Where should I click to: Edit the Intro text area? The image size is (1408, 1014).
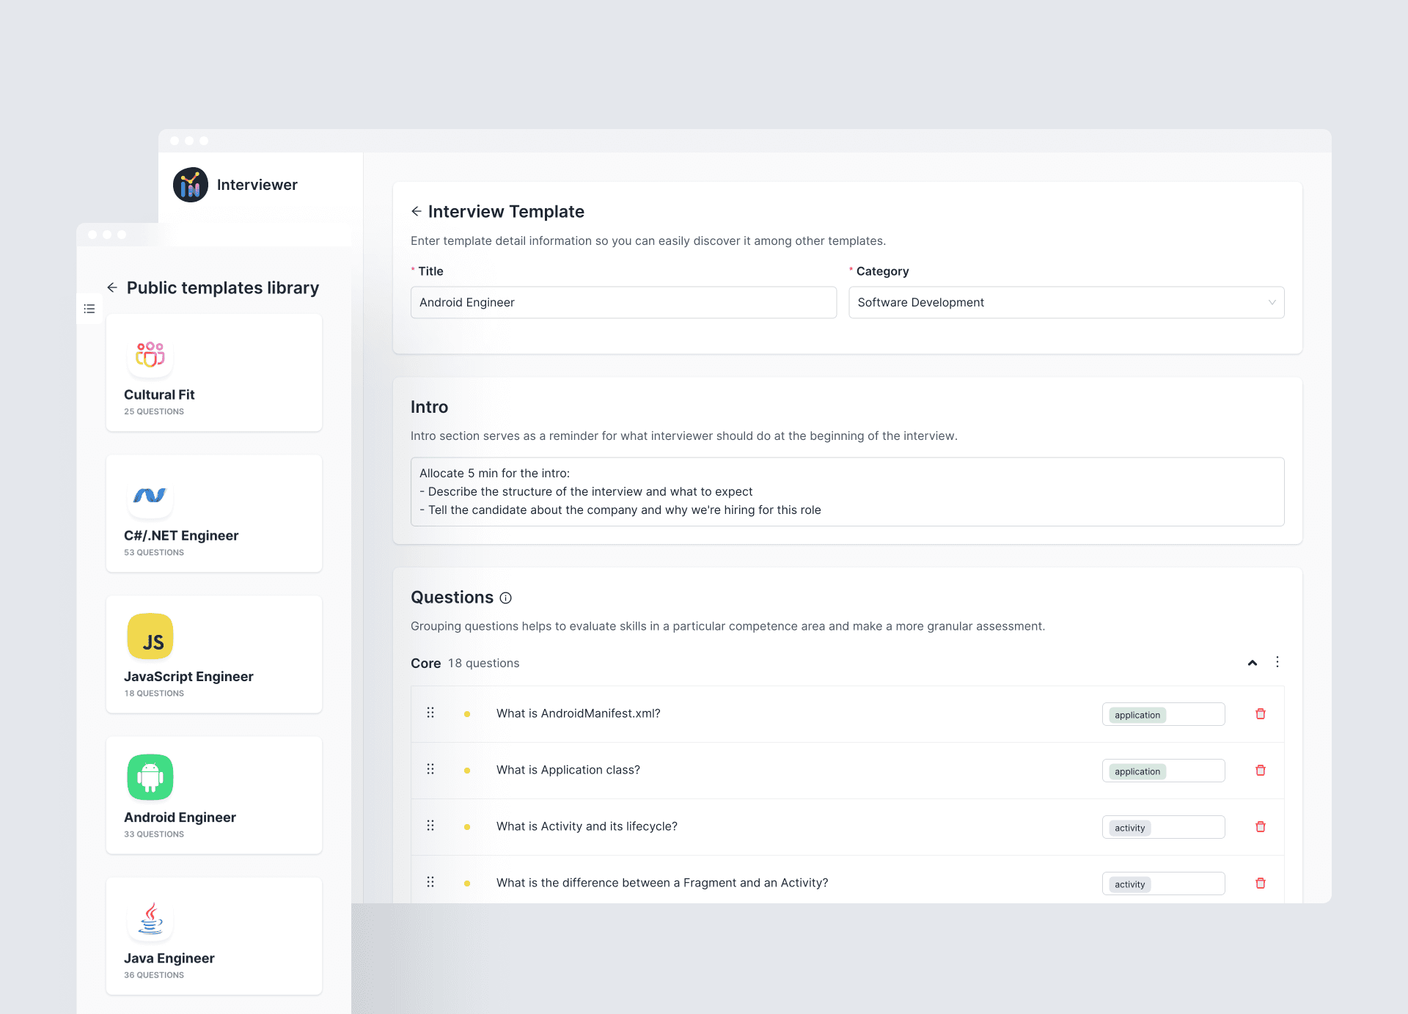click(846, 491)
